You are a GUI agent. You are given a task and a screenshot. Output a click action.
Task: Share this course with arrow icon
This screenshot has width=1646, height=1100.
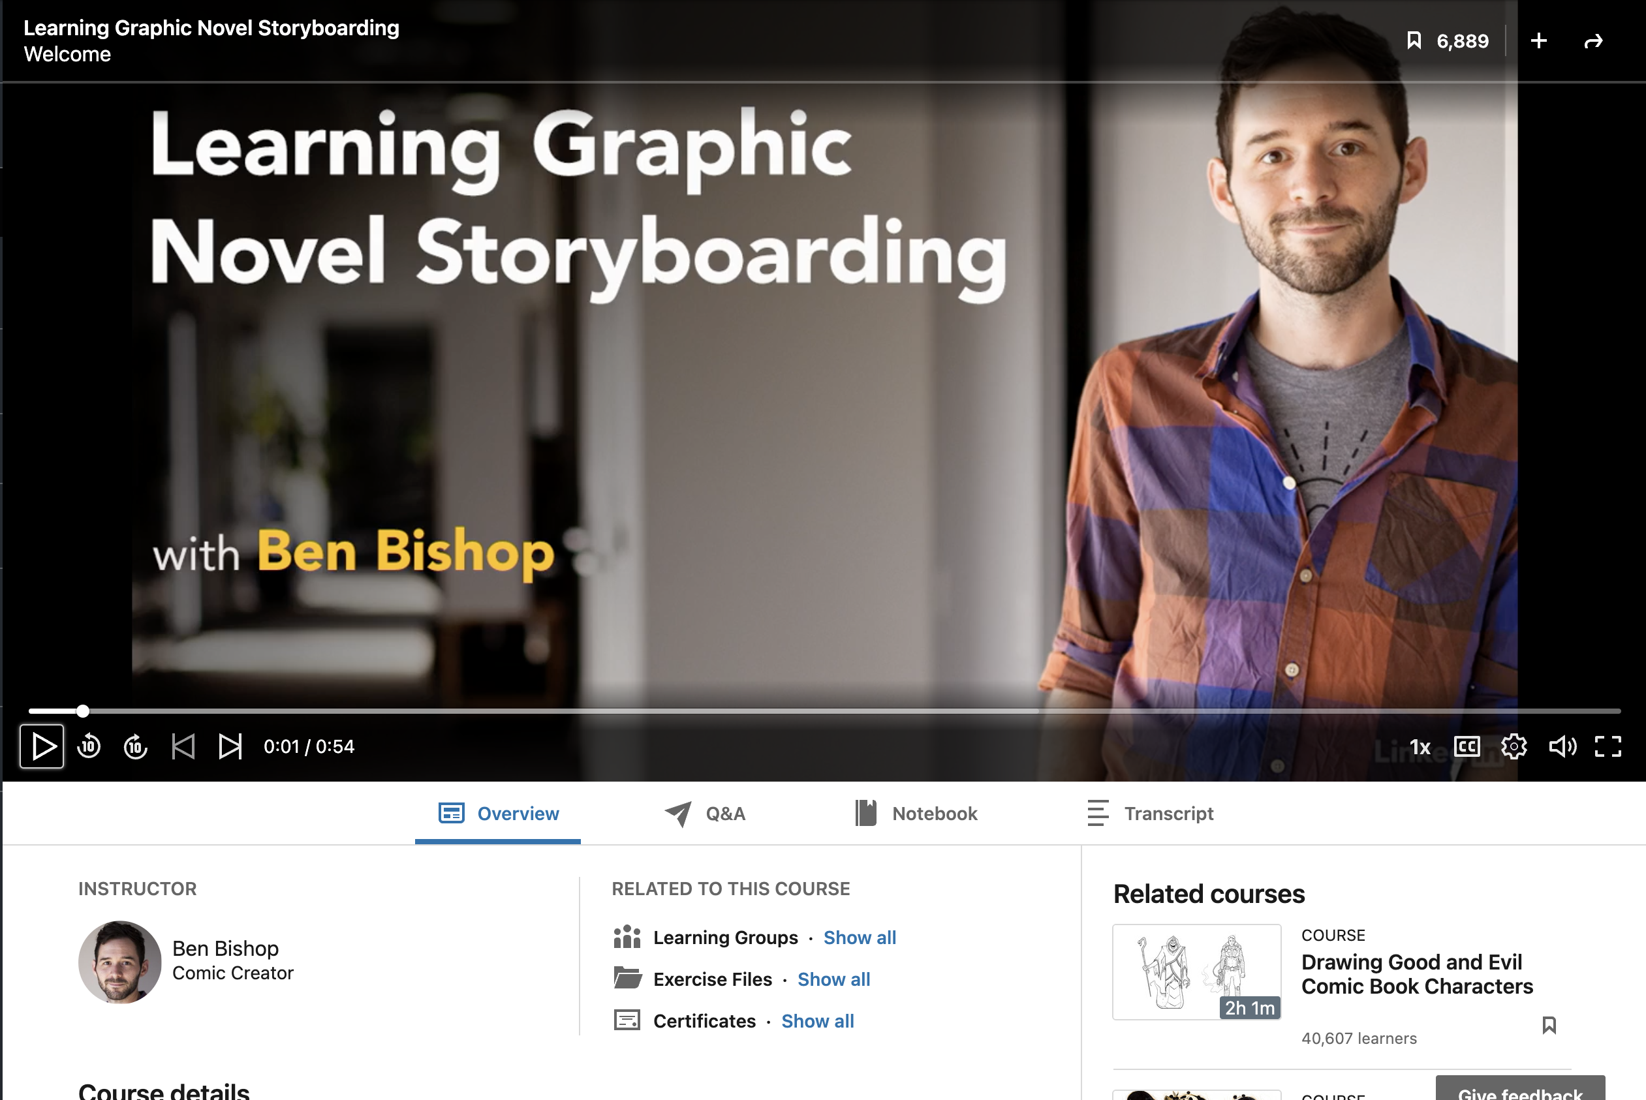tap(1593, 41)
